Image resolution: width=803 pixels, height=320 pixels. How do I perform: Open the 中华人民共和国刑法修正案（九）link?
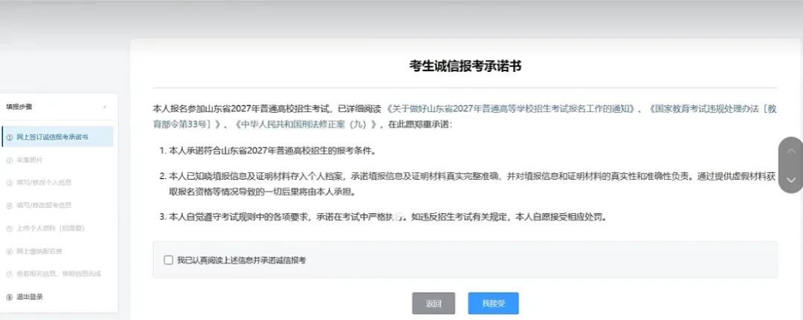[307, 124]
